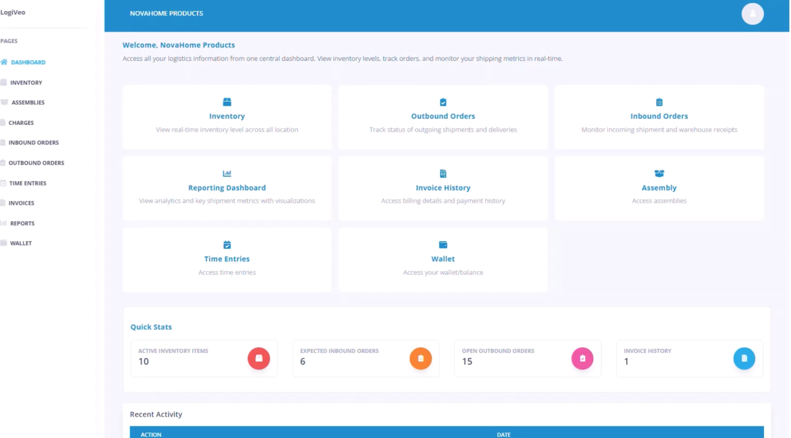This screenshot has height=438, width=791.
Task: Click 'Access time entries' description text
Action: click(x=227, y=272)
